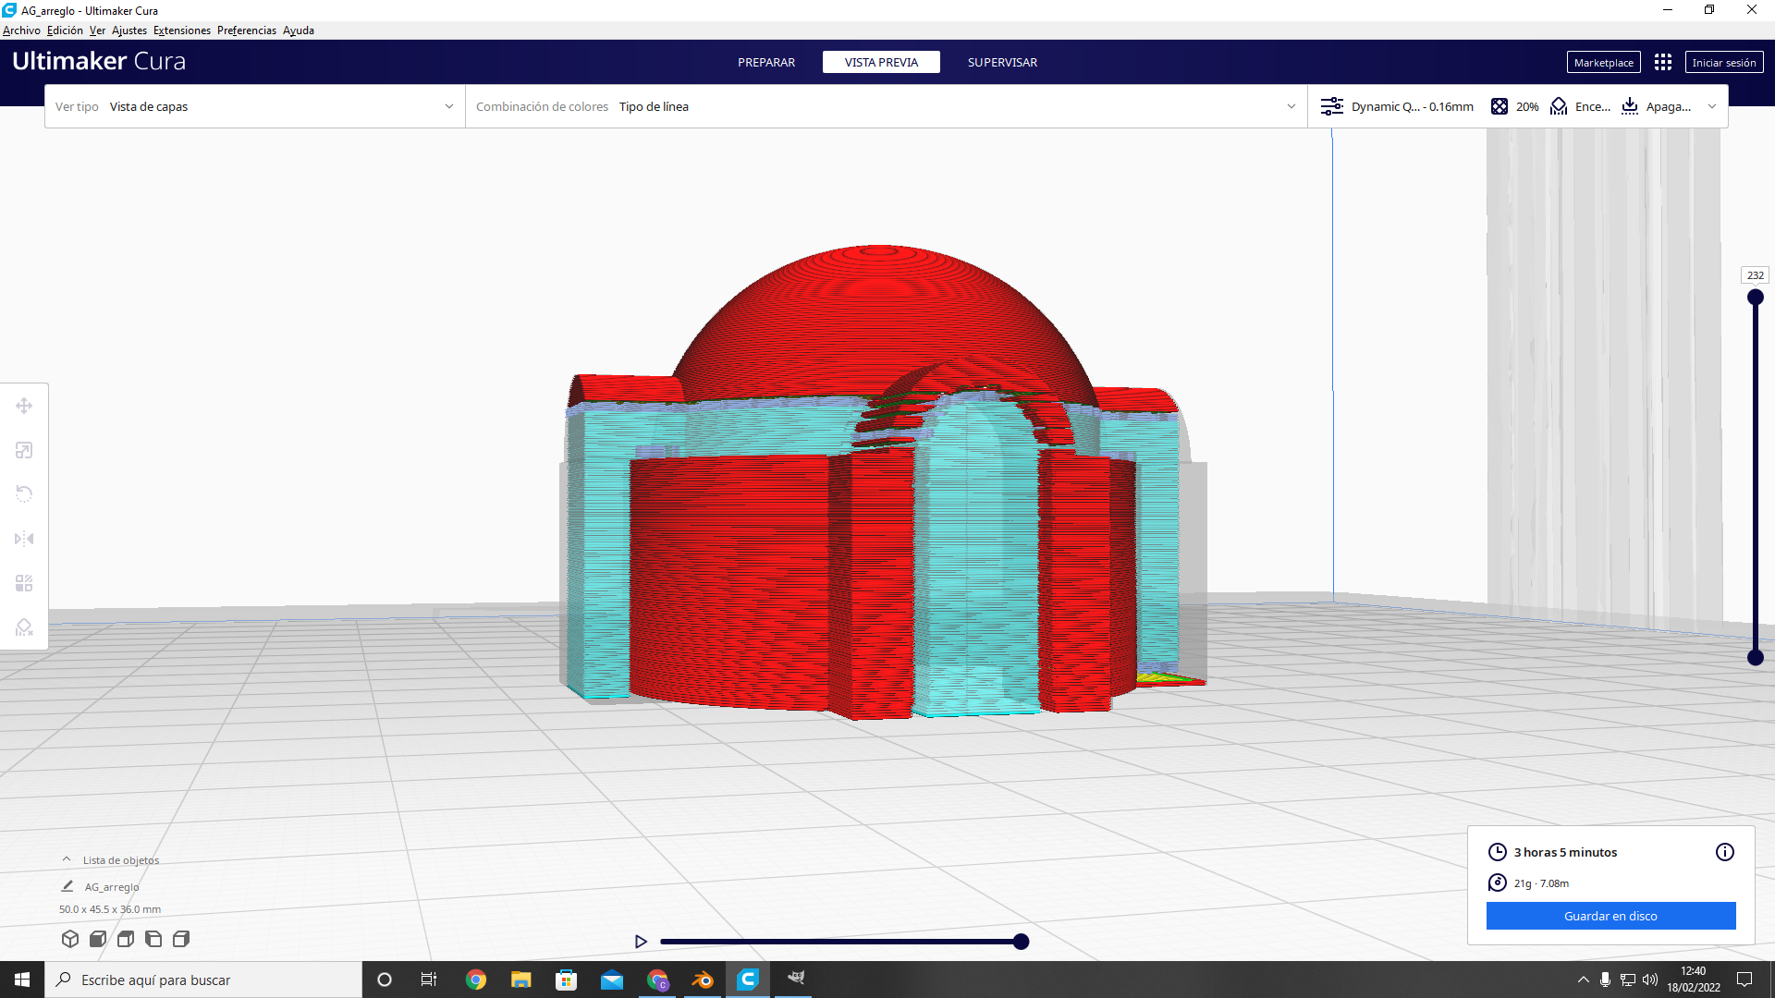
Task: Play the layer simulation
Action: tap(641, 942)
